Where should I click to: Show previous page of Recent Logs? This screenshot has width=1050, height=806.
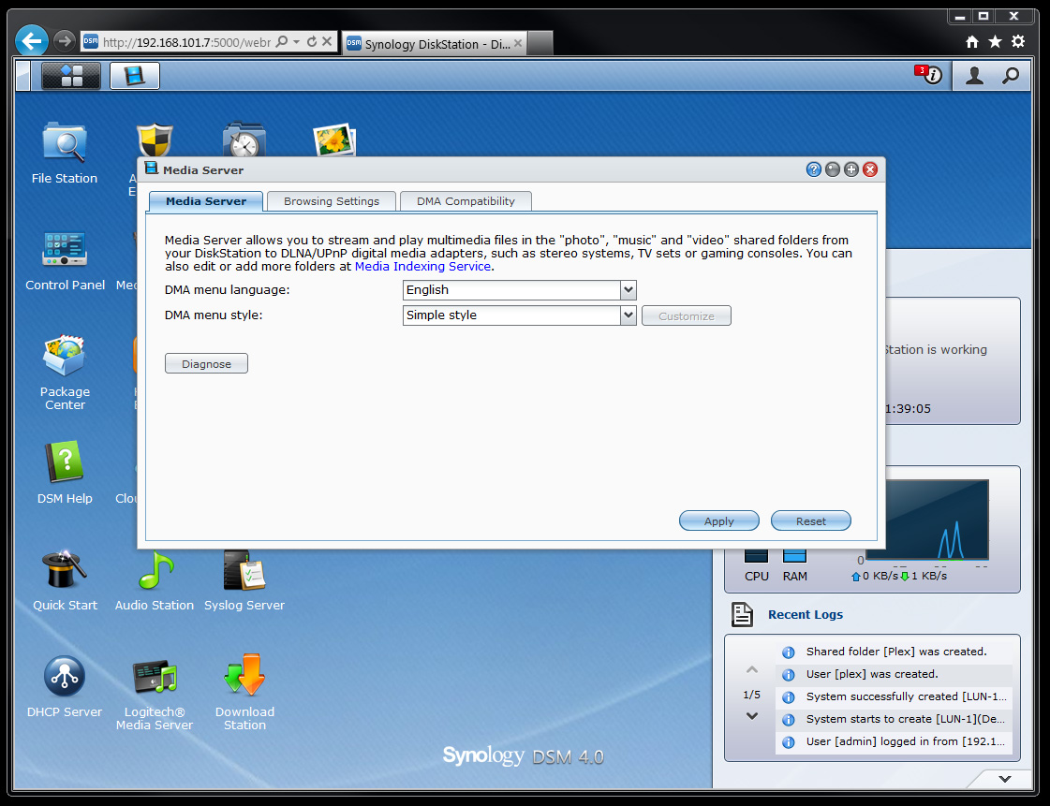pyautogui.click(x=752, y=669)
